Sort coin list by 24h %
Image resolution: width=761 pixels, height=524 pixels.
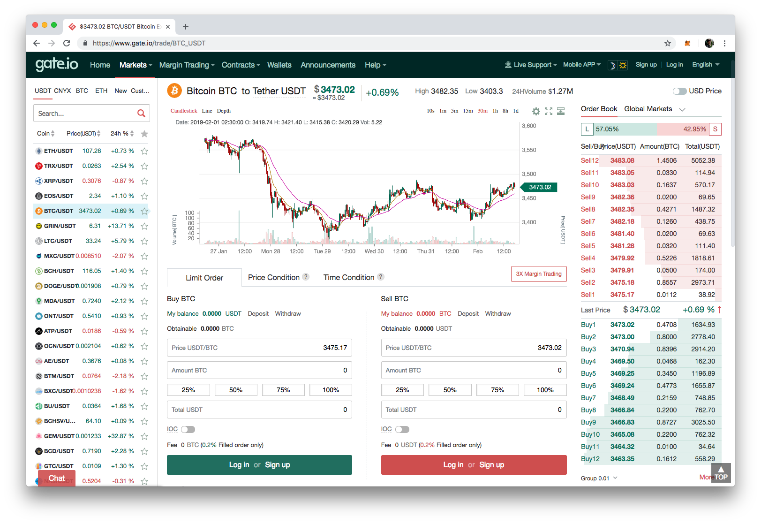pos(122,134)
